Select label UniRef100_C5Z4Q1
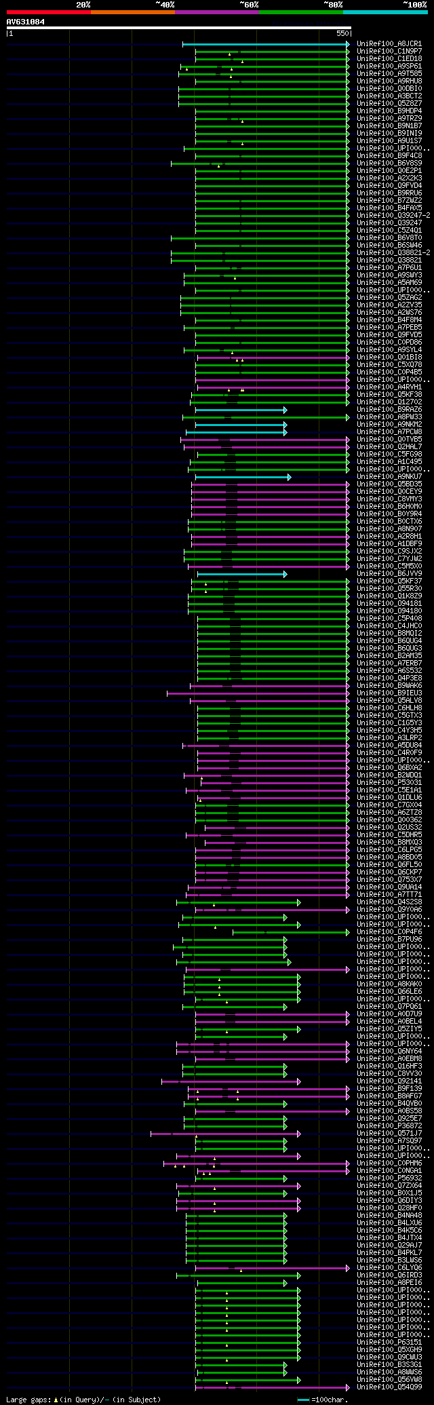The width and height of the screenshot is (434, 1405). tap(389, 231)
